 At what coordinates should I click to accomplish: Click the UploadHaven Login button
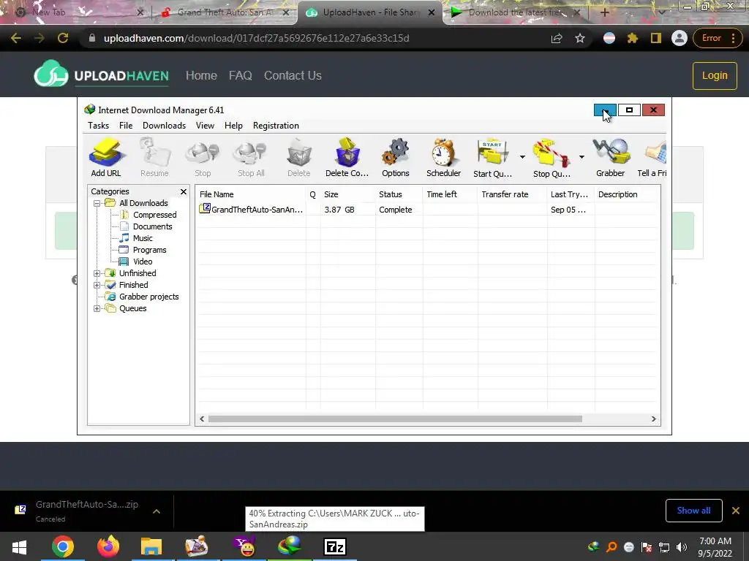pos(715,75)
